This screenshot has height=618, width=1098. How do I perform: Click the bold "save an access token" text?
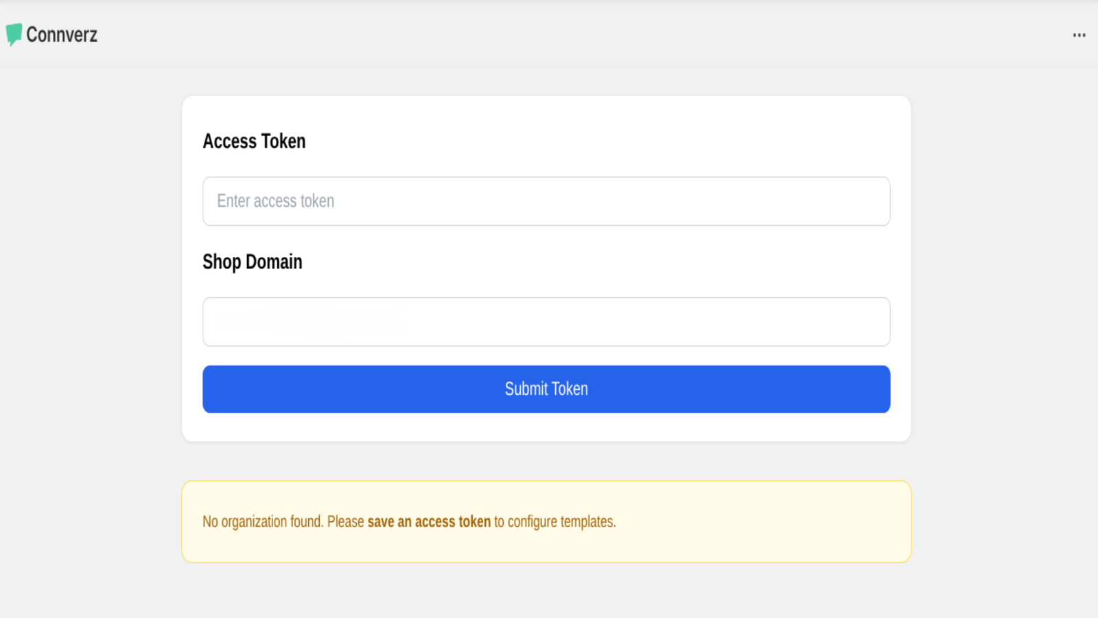pyautogui.click(x=429, y=522)
